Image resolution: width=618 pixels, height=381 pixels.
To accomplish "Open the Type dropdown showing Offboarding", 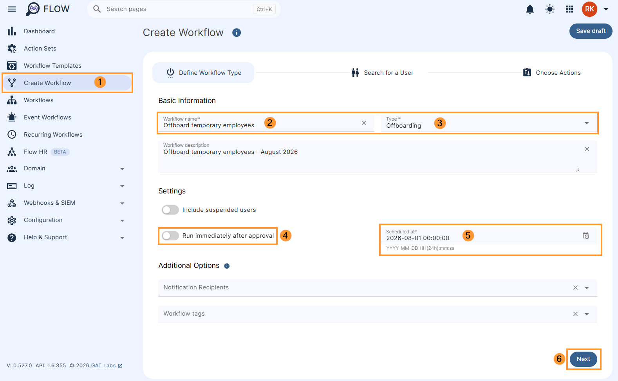I will (x=489, y=123).
